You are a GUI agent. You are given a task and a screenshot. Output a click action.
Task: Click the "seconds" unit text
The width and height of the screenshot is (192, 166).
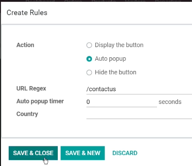coord(170,102)
